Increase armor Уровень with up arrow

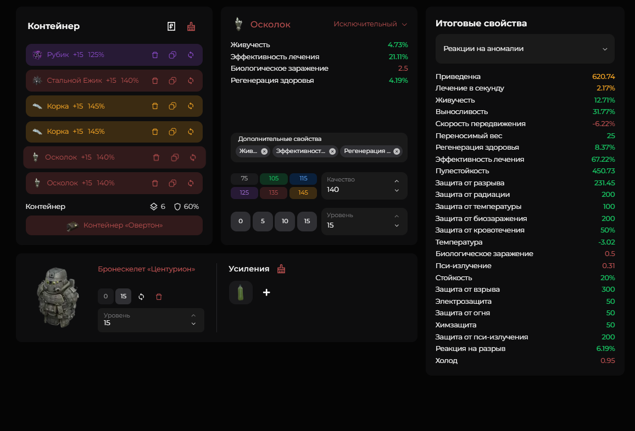coord(193,316)
